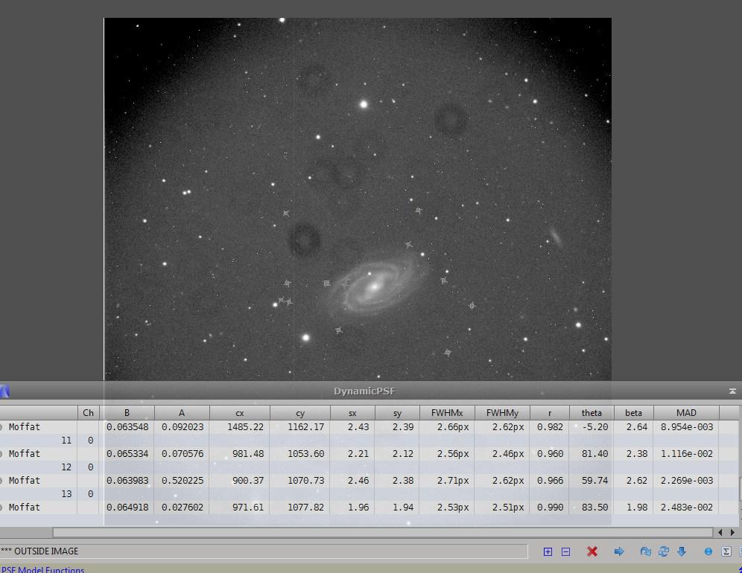Click the MAD value 2.483e-002
The height and width of the screenshot is (573, 742).
[687, 508]
